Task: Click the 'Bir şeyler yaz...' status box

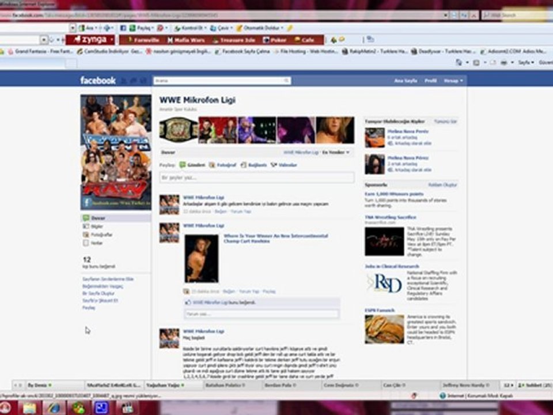Action: 257,178
